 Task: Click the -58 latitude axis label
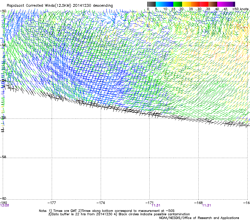pyautogui.click(x=3, y=157)
